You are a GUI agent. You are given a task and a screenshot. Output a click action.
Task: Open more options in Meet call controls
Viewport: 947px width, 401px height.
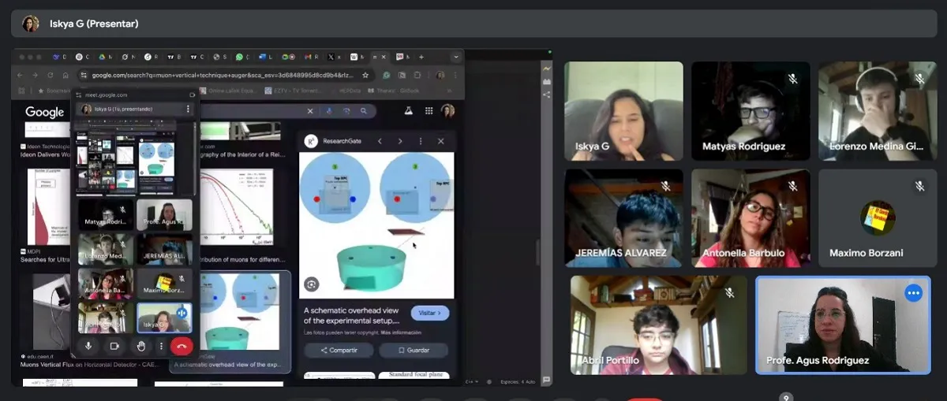pyautogui.click(x=162, y=346)
